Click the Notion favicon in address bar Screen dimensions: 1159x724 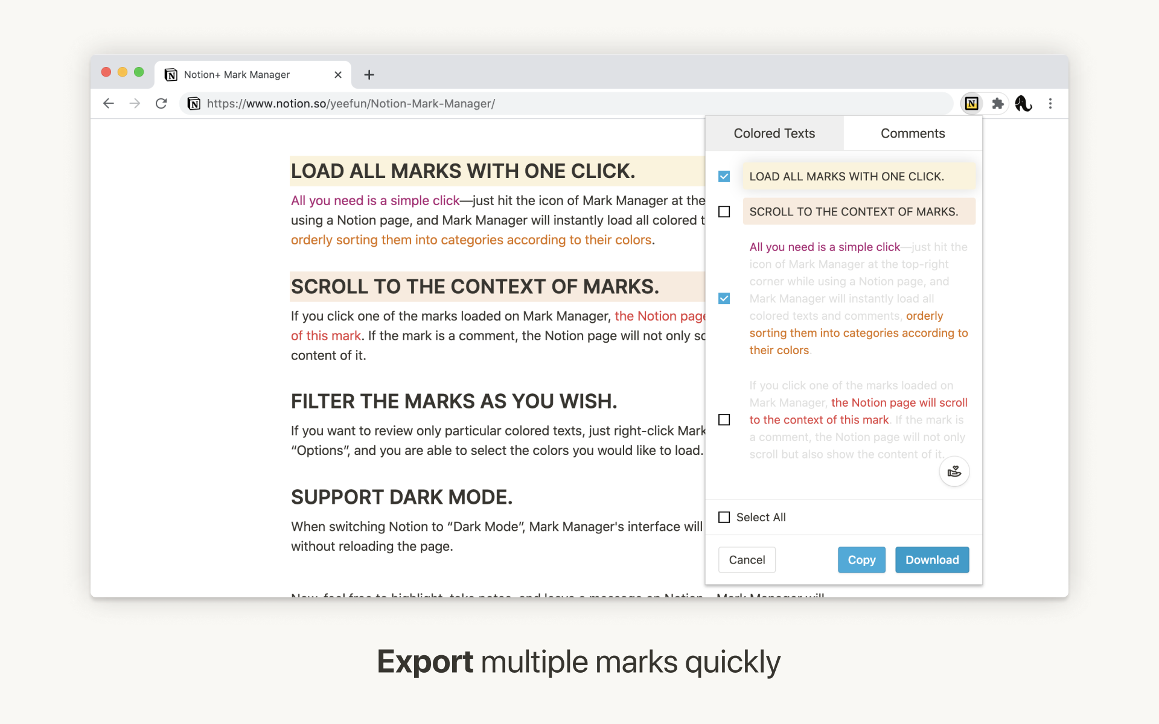(194, 103)
